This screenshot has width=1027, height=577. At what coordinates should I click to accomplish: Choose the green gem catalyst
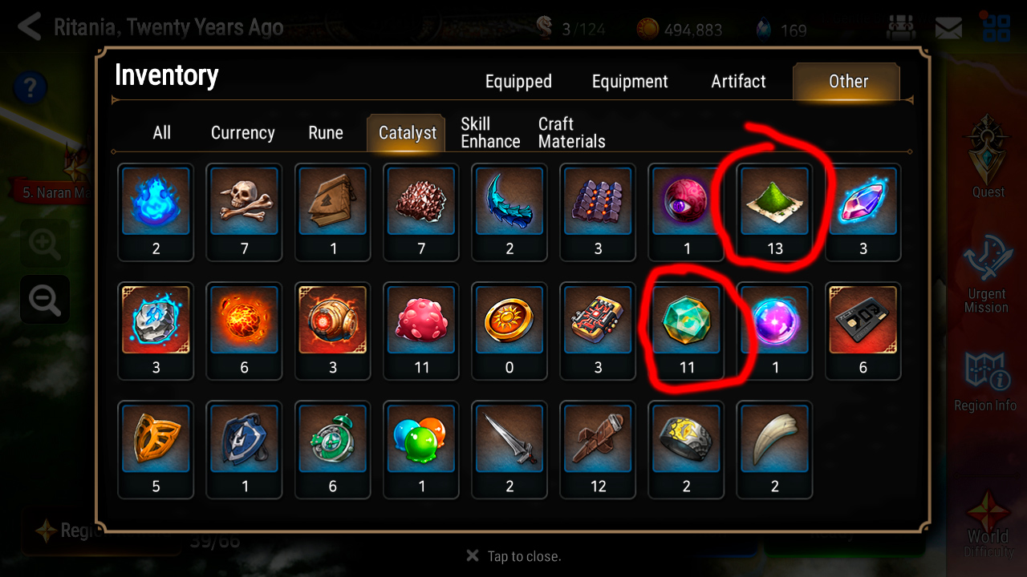[686, 331]
